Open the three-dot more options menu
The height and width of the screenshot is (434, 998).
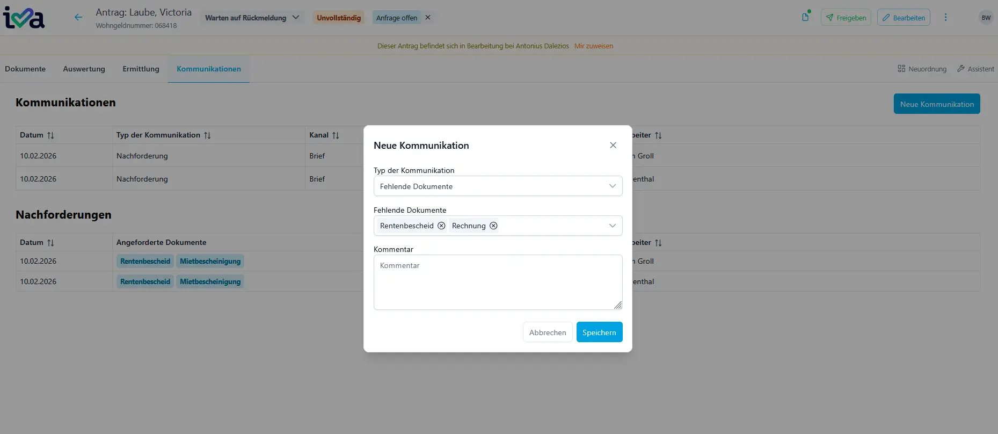[x=945, y=18]
